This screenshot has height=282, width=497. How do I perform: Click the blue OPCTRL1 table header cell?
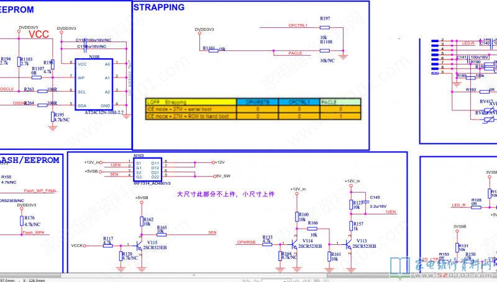(x=299, y=102)
